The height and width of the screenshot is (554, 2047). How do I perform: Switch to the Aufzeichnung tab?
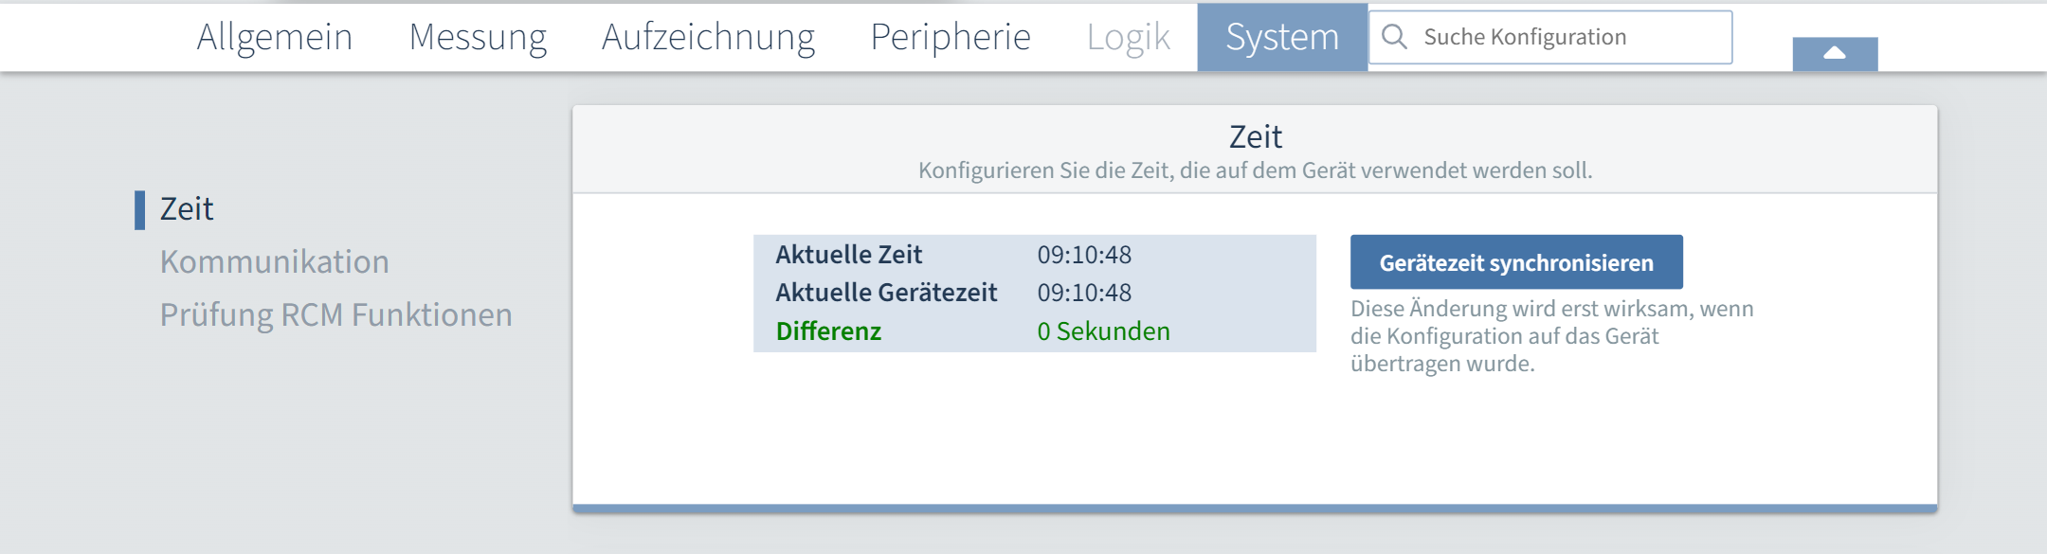tap(709, 36)
